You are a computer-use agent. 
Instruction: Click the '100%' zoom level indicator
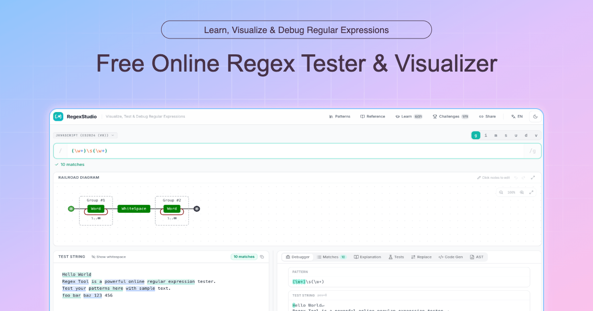(511, 193)
